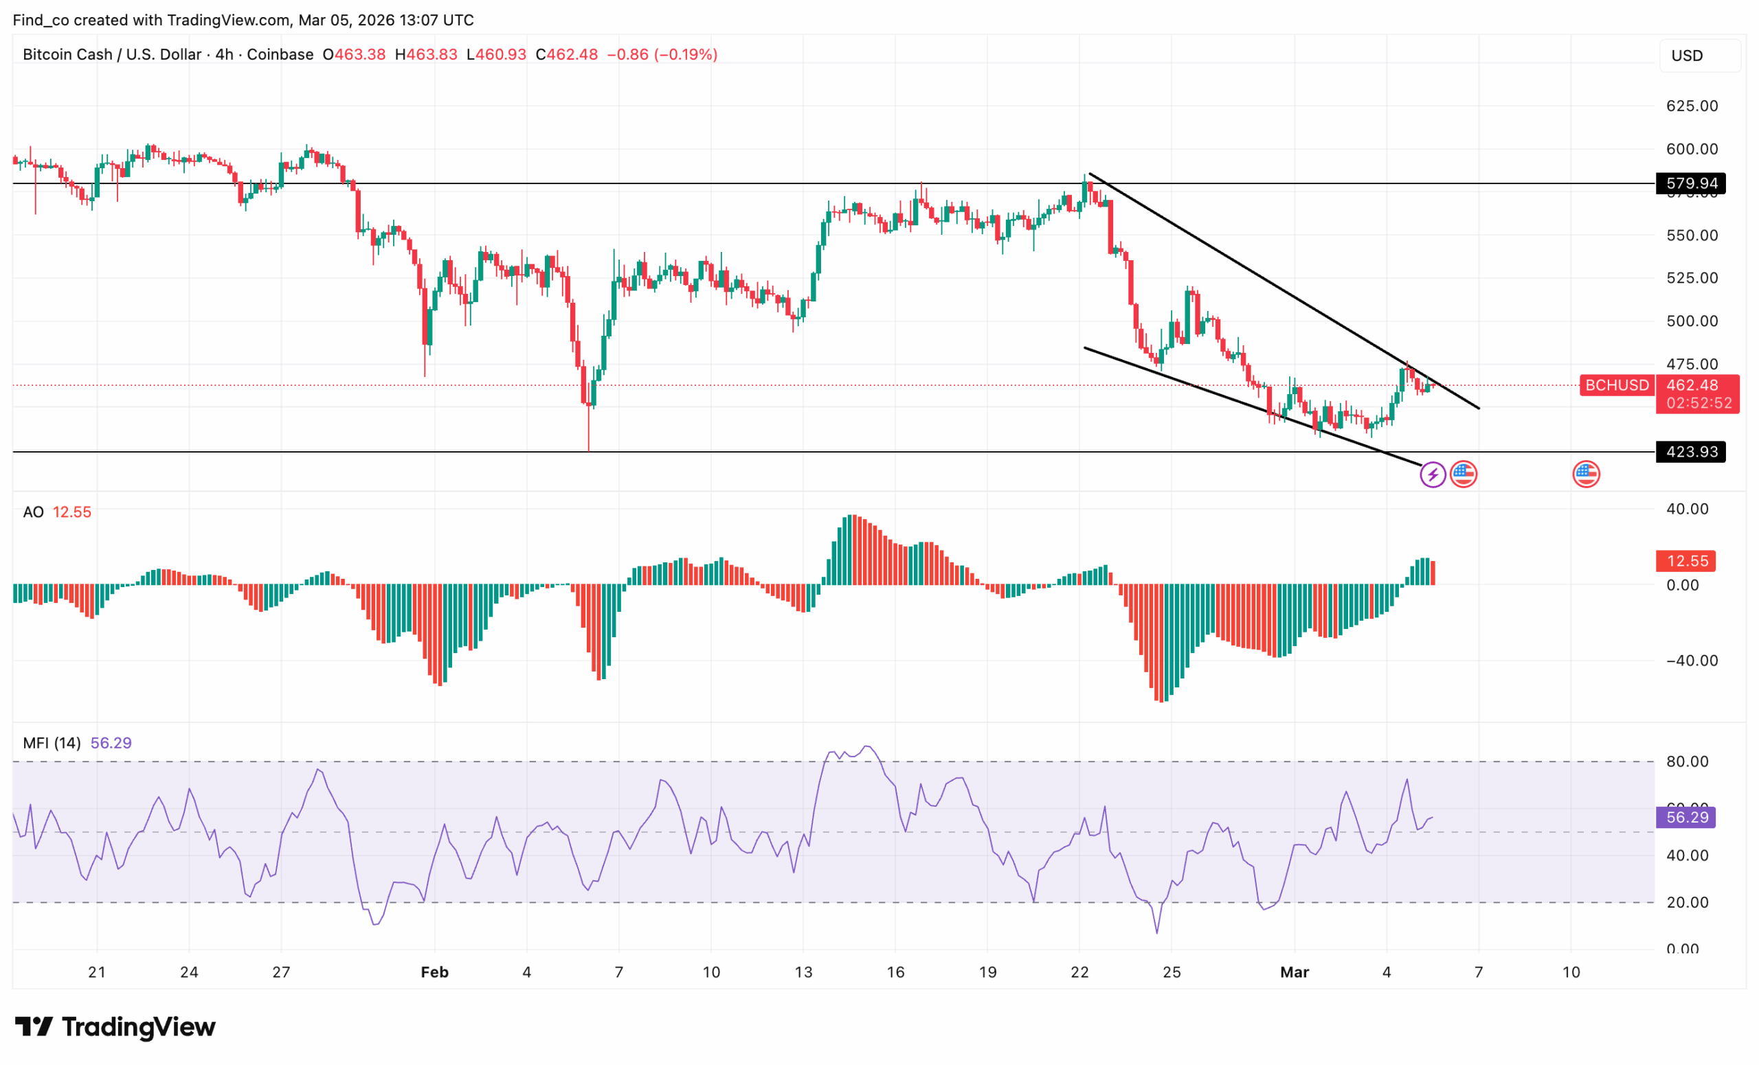
Task: Click the 25 date on time axis
Action: 1172,972
